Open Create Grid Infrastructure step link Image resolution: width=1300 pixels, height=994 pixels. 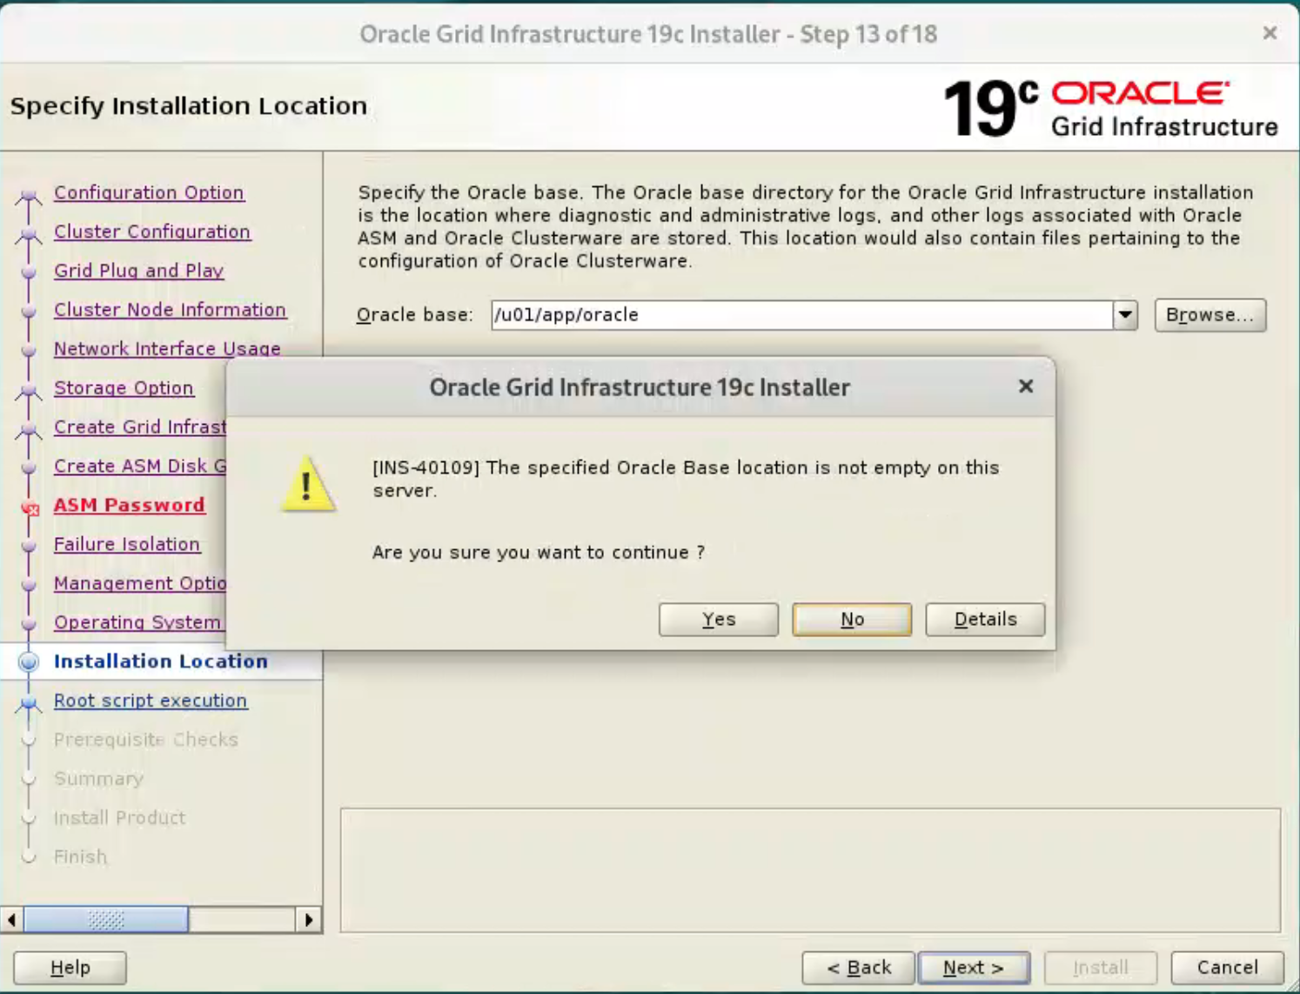[x=140, y=427]
